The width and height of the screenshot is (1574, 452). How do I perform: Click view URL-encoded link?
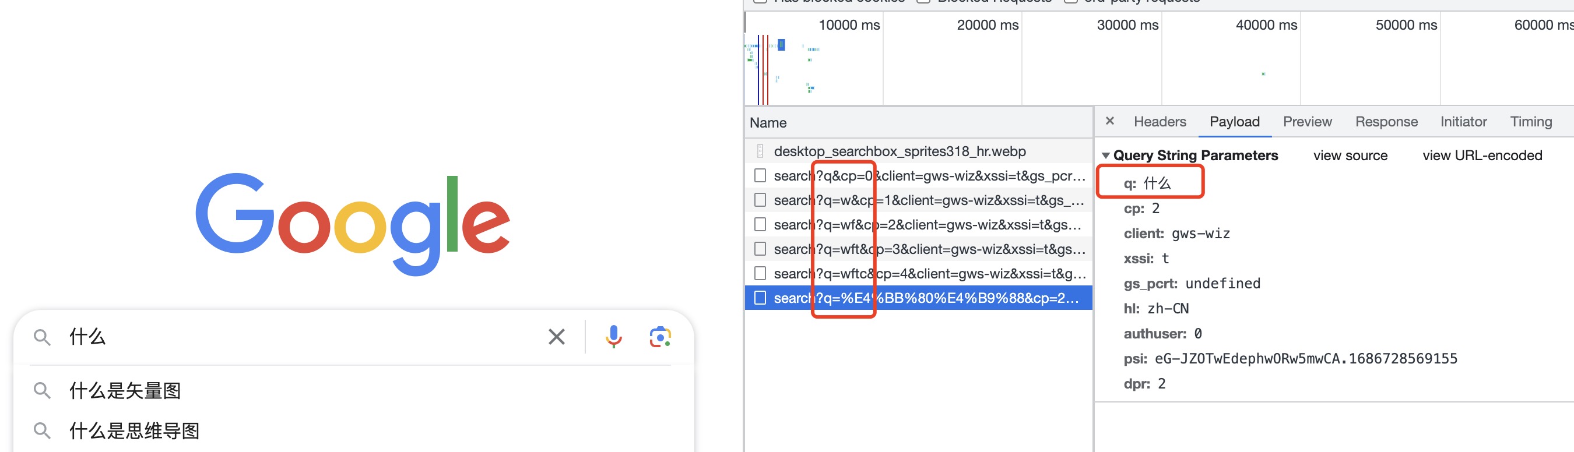pyautogui.click(x=1482, y=156)
